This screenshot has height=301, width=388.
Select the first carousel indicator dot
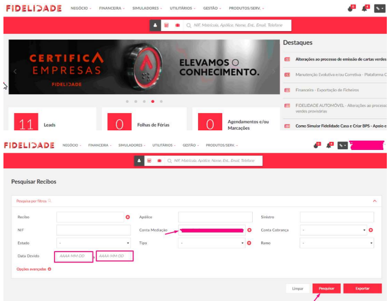tap(127, 102)
